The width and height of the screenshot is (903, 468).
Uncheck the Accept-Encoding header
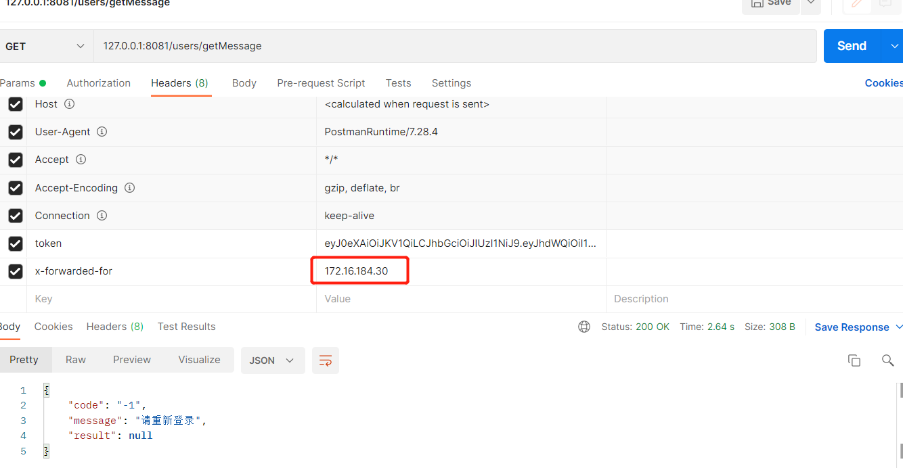(15, 187)
